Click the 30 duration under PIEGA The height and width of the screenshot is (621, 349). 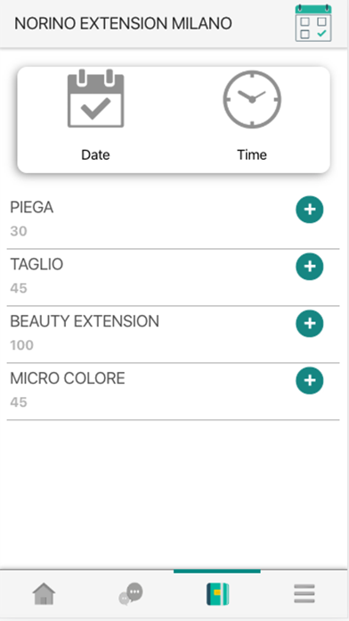tap(19, 231)
